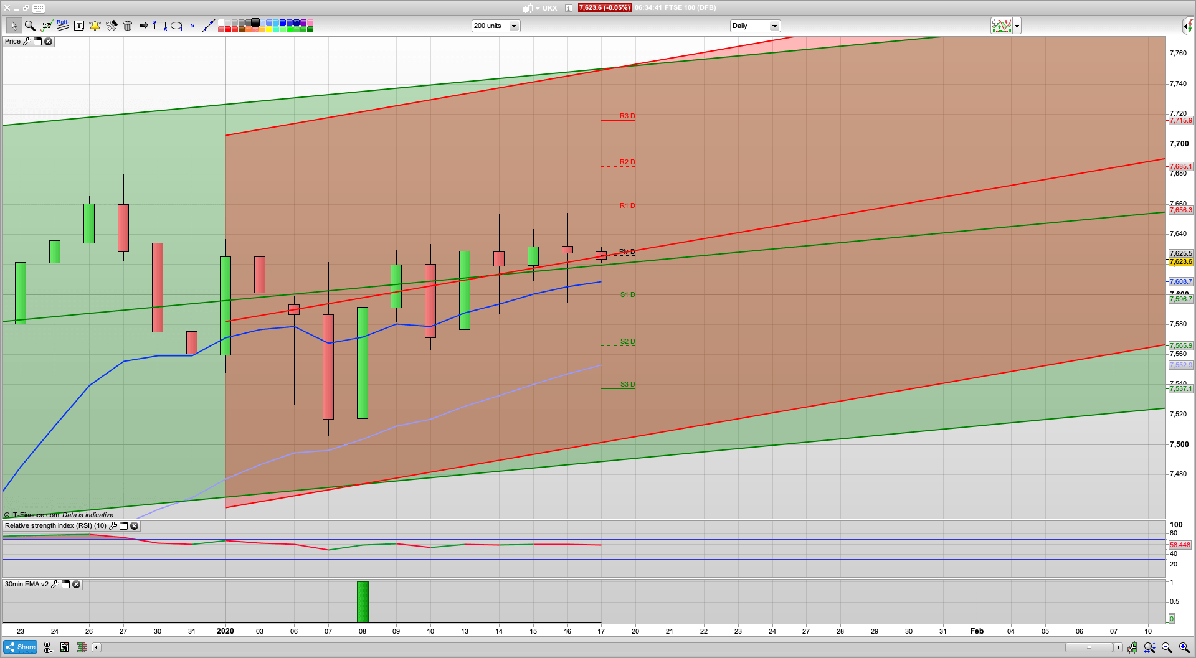Screen dimensions: 1196x658
Task: Close the Relative strength index panel
Action: 134,526
